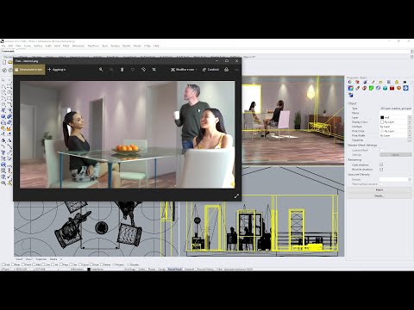Toggle Receives shadows checkbox

coord(381,170)
